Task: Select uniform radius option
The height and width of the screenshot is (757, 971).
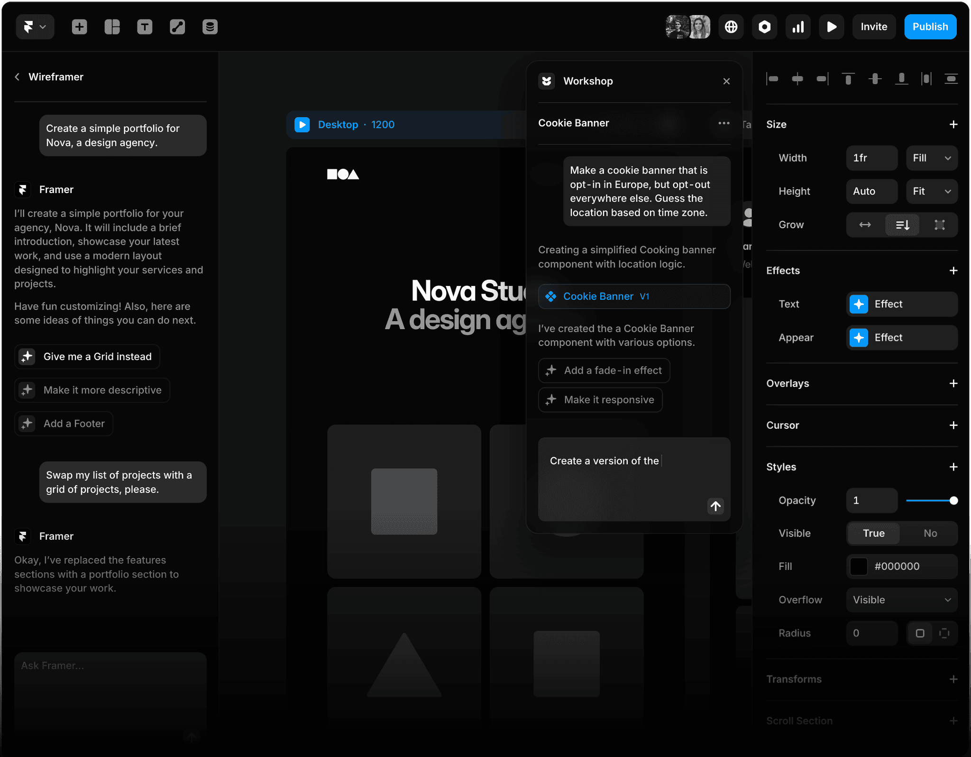Action: [920, 633]
